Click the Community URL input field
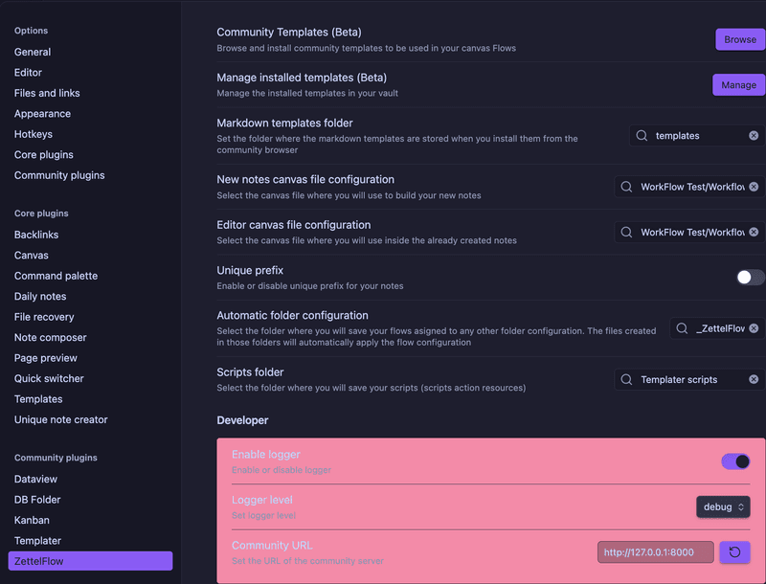Image resolution: width=766 pixels, height=584 pixels. [655, 552]
